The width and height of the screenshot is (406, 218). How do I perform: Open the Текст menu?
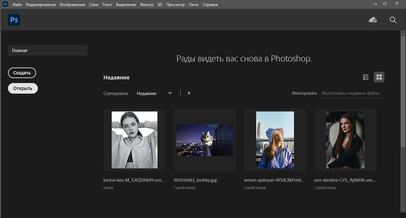click(107, 5)
